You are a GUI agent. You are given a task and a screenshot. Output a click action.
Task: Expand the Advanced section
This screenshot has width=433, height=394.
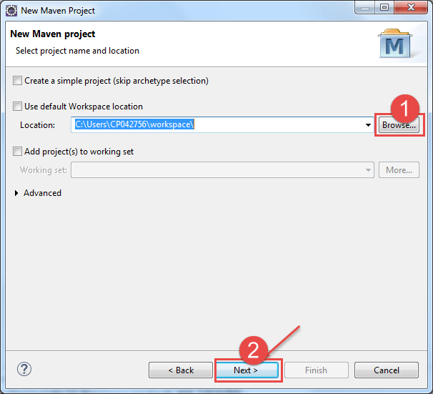18,193
